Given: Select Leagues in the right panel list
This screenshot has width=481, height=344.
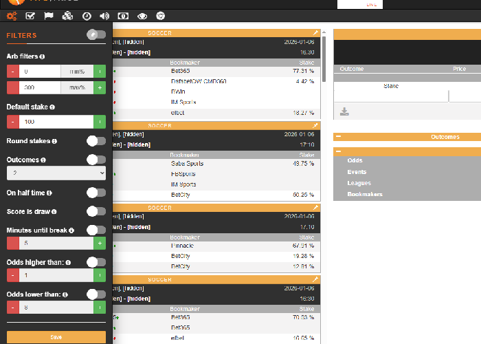Looking at the screenshot, I should tap(359, 183).
